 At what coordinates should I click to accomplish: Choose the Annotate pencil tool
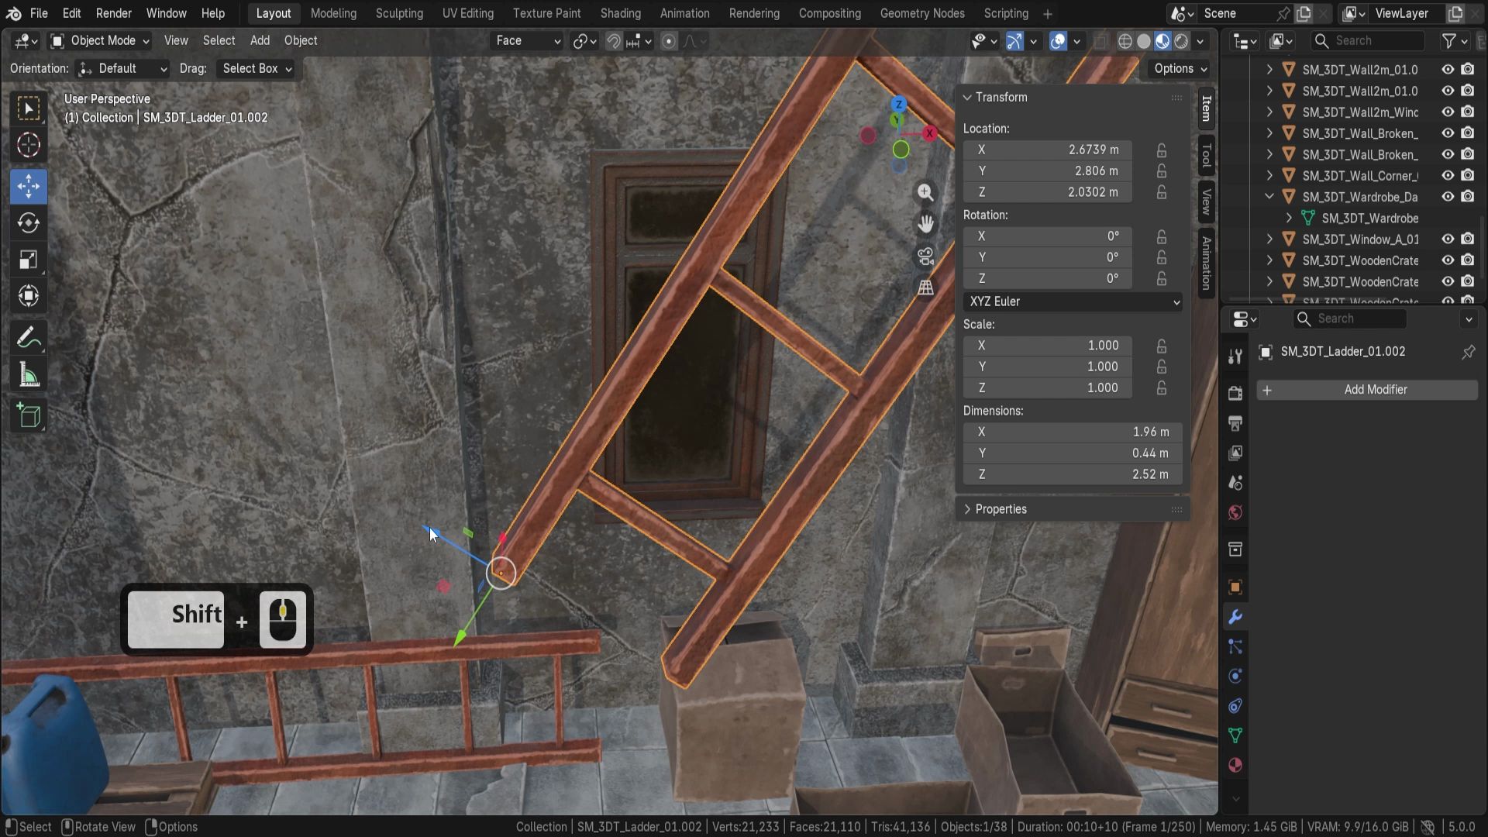[29, 339]
